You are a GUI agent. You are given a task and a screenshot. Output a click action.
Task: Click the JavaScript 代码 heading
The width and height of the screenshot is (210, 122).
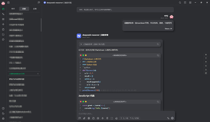coord(86,96)
